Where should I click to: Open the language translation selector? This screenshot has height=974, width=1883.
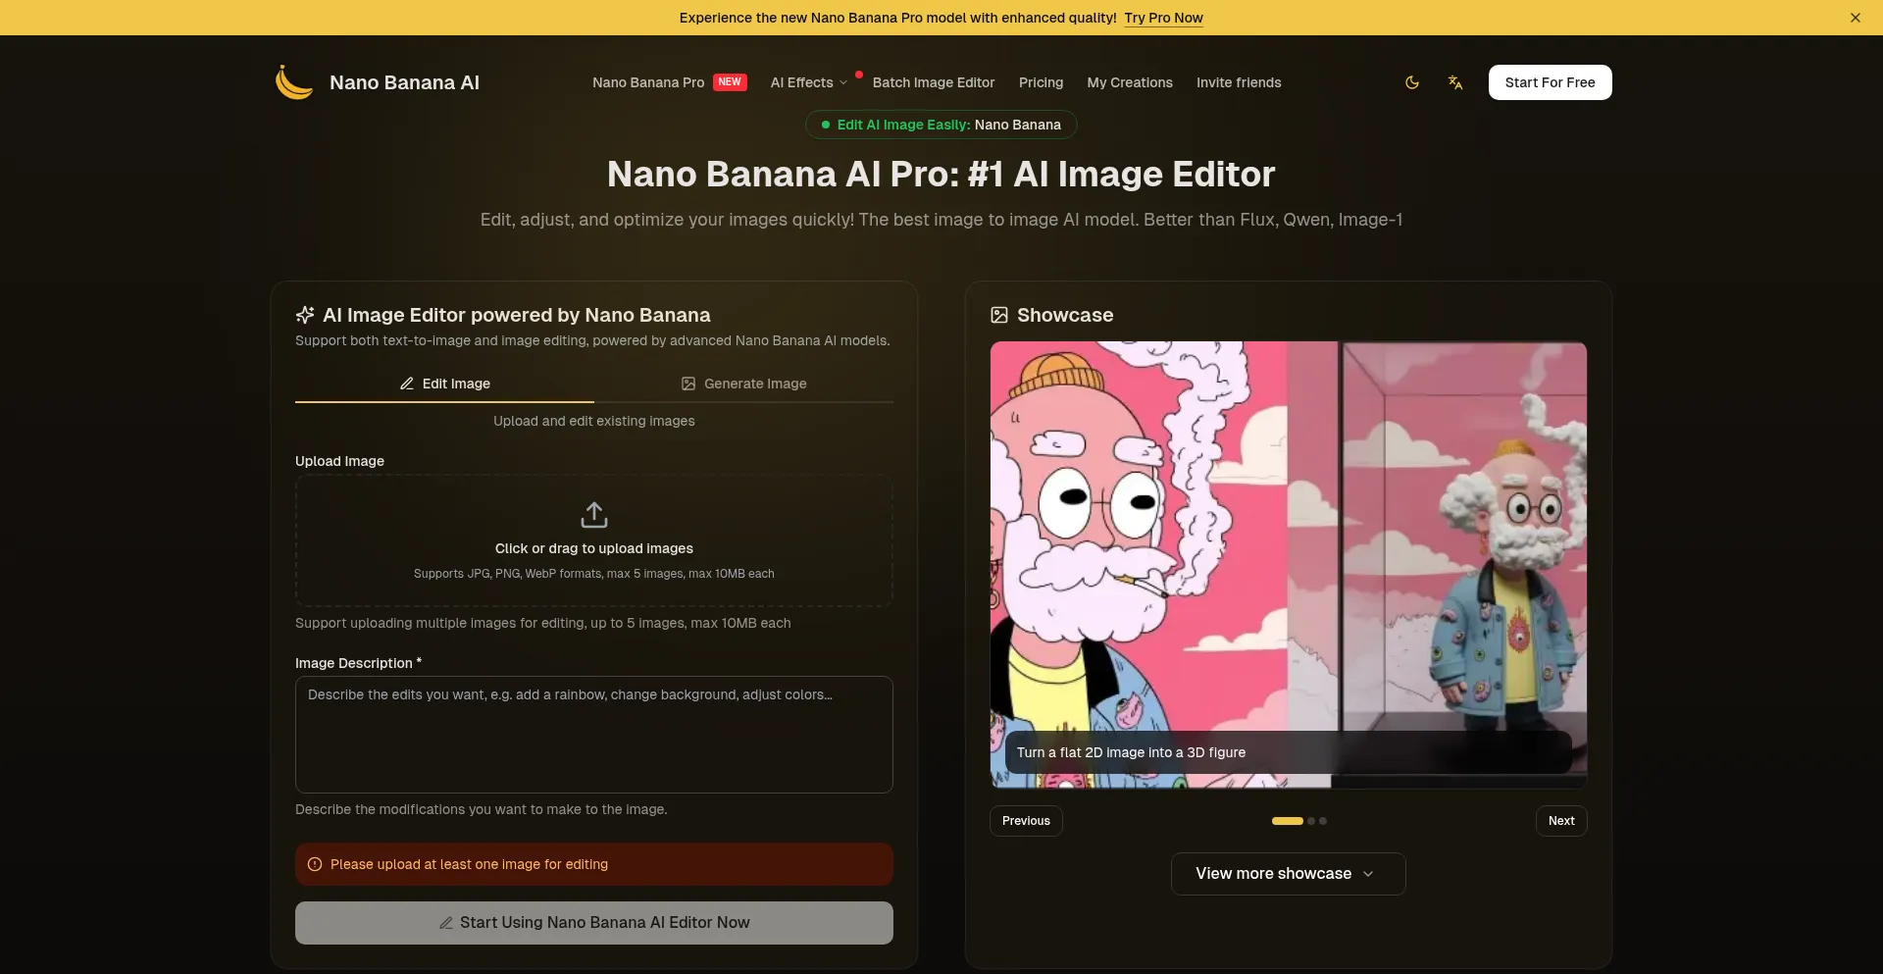click(1455, 82)
